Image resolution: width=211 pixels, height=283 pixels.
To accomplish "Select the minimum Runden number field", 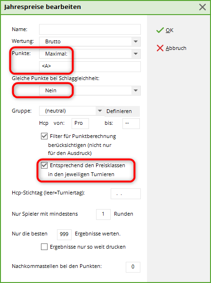I will click(103, 214).
